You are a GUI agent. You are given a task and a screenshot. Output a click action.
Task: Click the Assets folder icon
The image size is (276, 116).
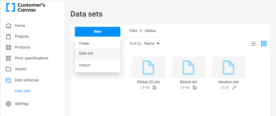pos(8,69)
